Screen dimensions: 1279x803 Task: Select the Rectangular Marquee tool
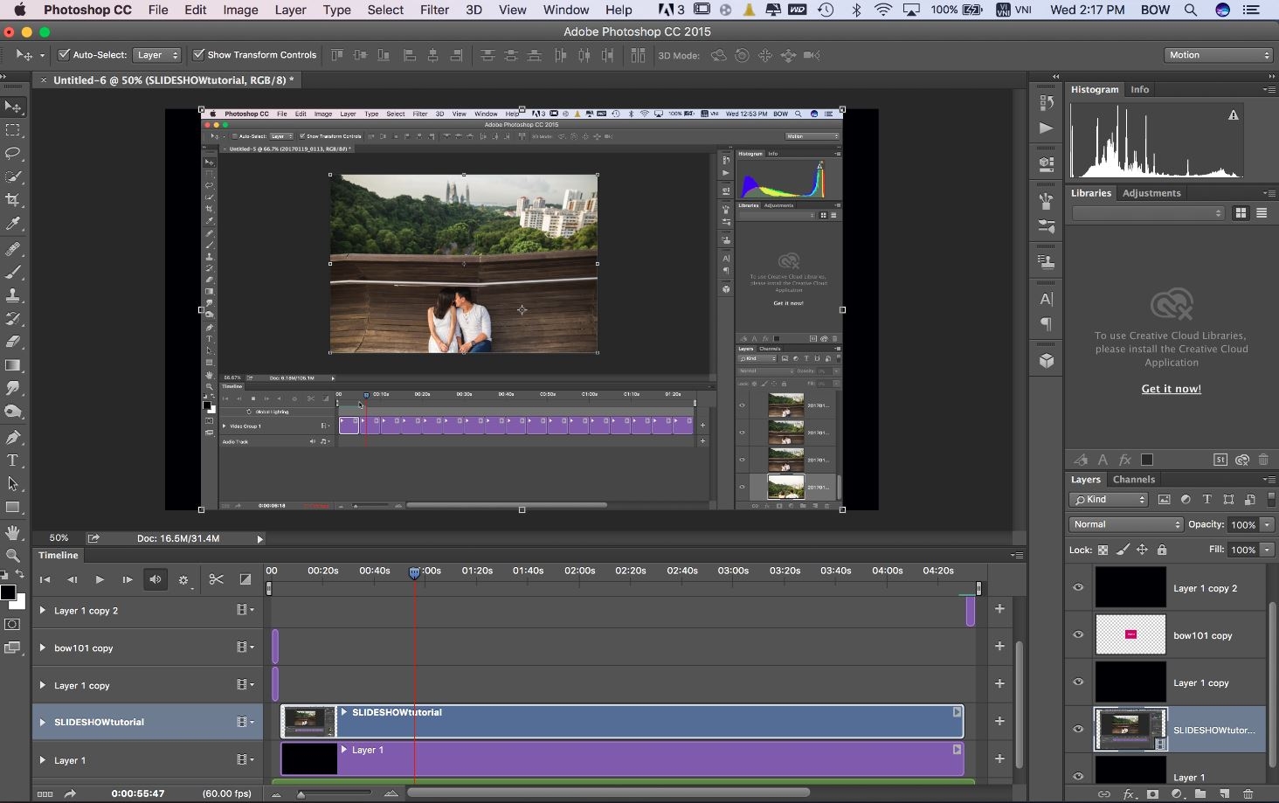click(13, 130)
